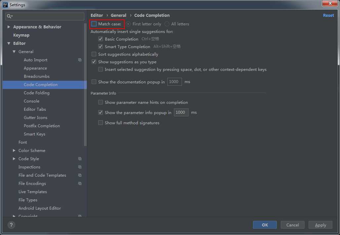Select the All letters radio button
Image resolution: width=340 pixels, height=235 pixels.
coord(167,24)
